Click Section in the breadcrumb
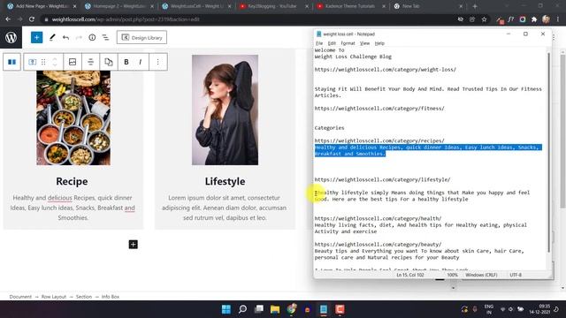Screen dimensions: 566x318 tap(84, 297)
